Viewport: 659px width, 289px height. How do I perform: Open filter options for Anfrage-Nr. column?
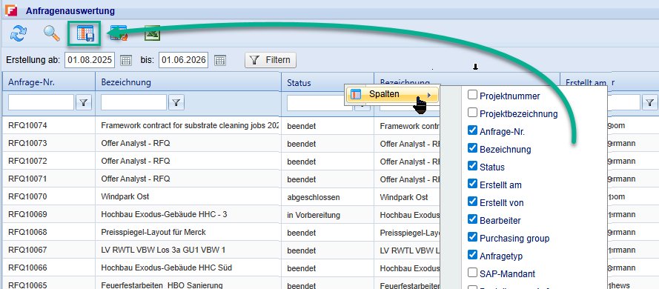[84, 102]
